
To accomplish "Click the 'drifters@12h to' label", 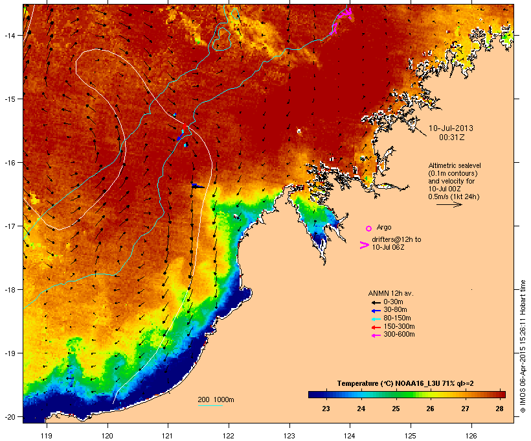I will [396, 239].
